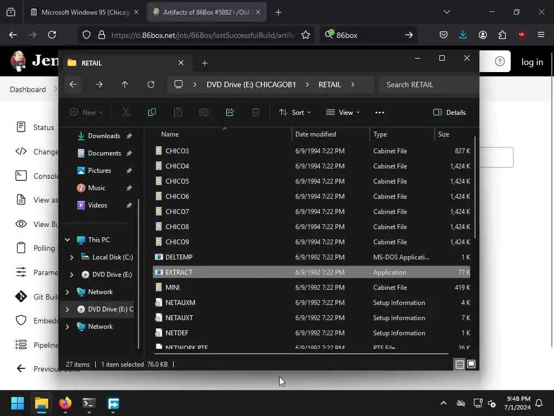Click the Copy icon in Explorer toolbar

click(152, 113)
